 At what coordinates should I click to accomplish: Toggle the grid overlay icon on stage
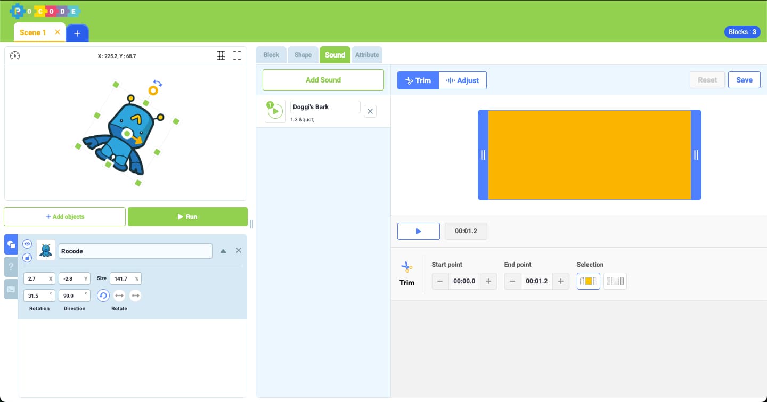tap(221, 55)
